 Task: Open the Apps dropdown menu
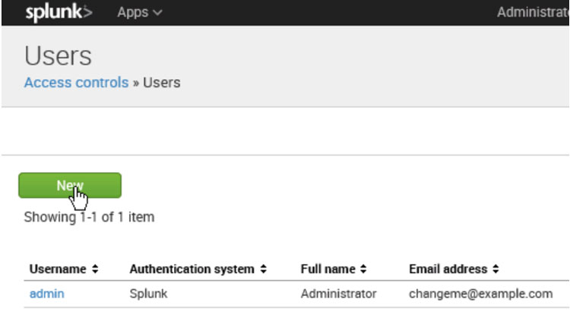(139, 13)
